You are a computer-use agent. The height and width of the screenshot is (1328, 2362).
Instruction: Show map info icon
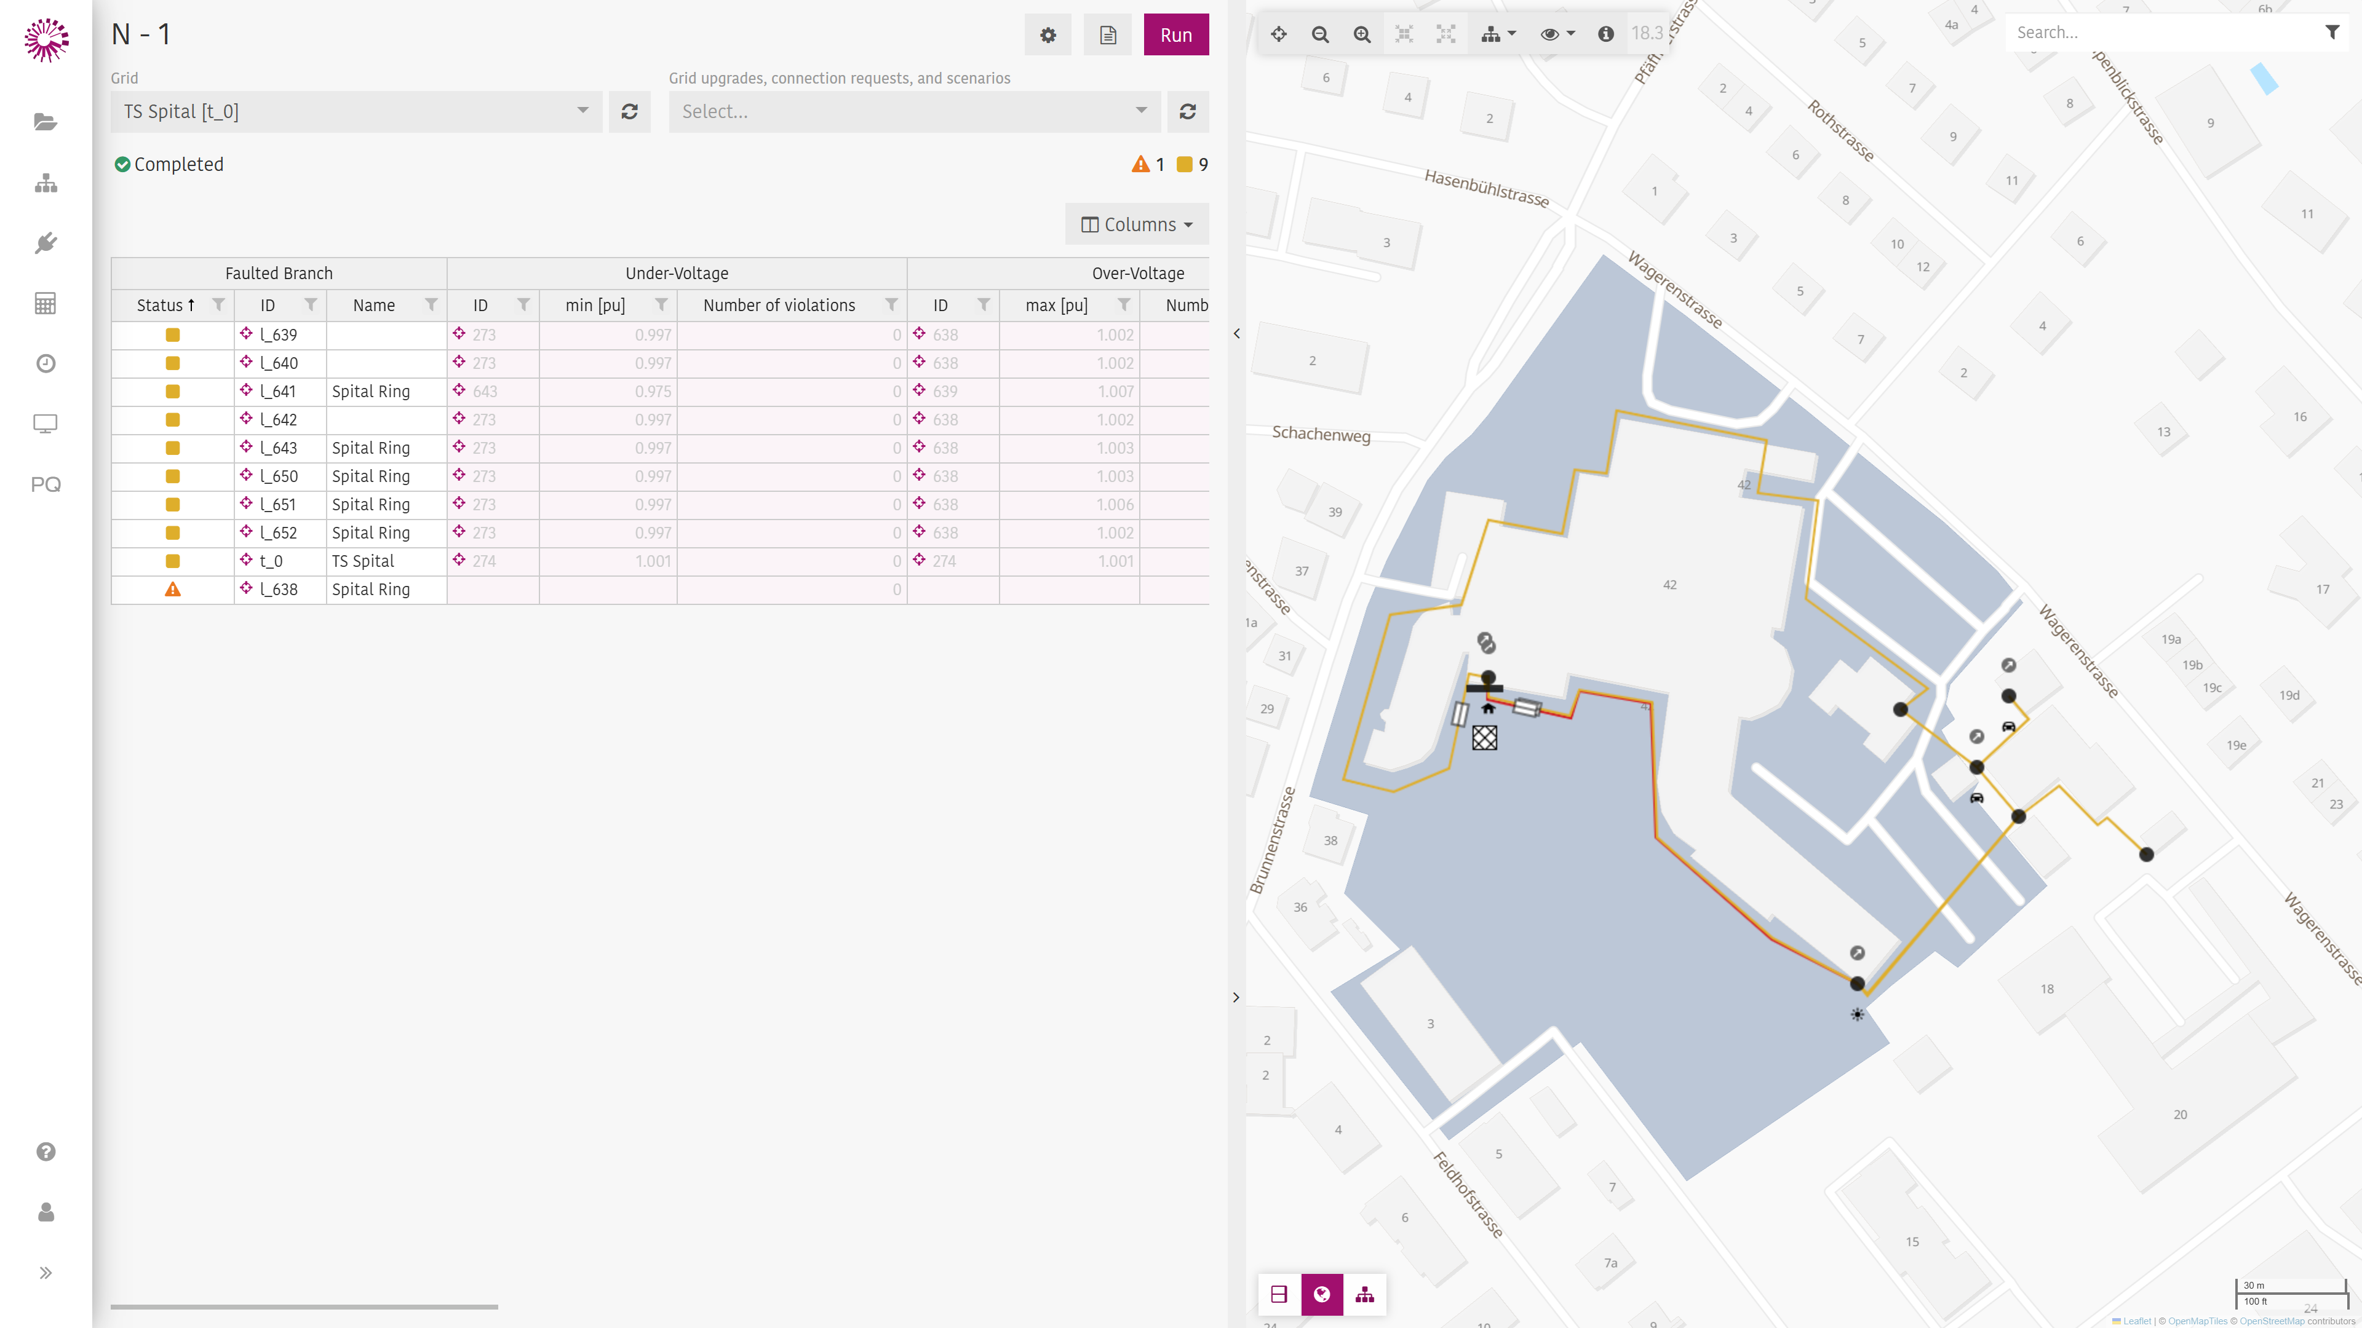(x=1605, y=34)
